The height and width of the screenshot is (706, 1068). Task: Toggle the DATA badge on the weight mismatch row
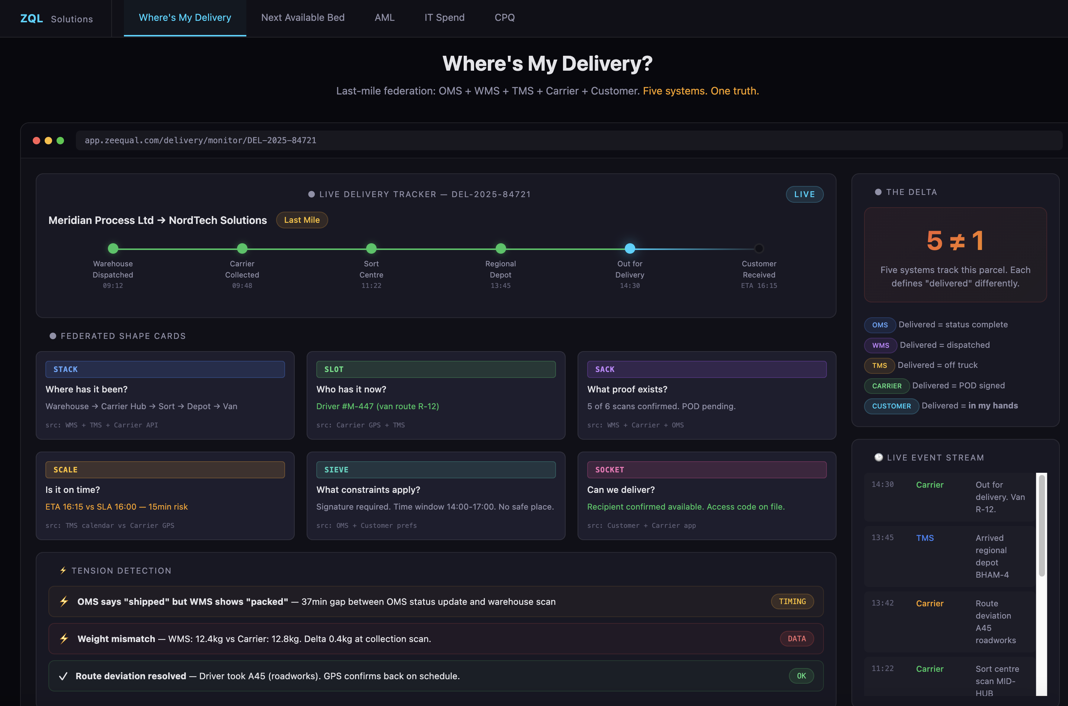[796, 638]
